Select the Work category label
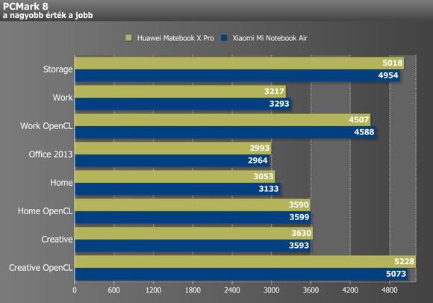Image resolution: width=433 pixels, height=303 pixels. coord(63,98)
